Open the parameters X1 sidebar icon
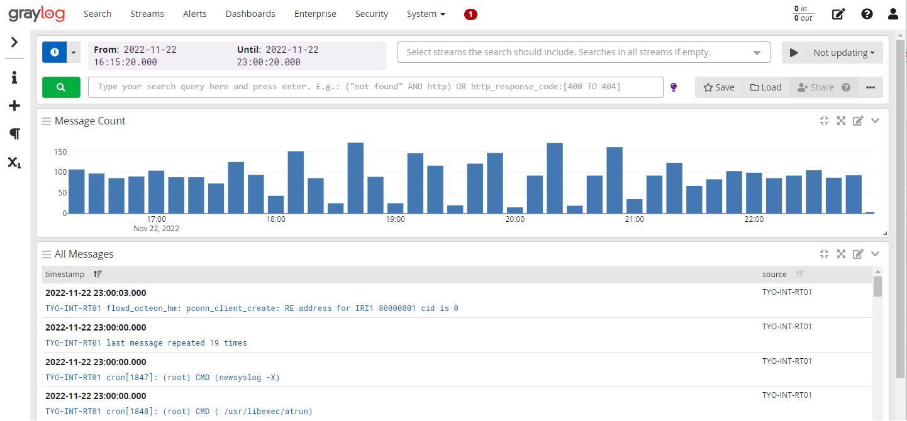The height and width of the screenshot is (421, 907). point(14,163)
